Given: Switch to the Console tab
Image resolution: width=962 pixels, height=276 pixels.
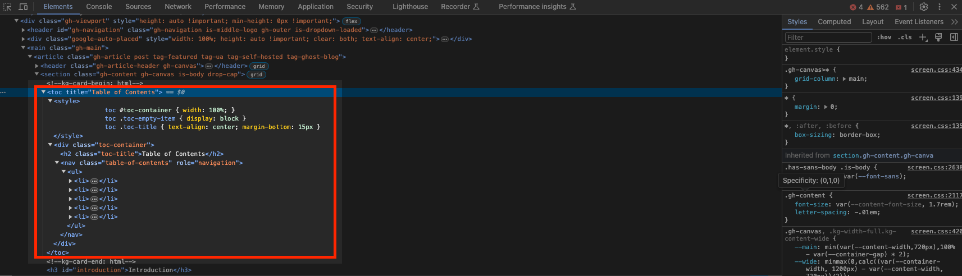Looking at the screenshot, I should coord(99,7).
